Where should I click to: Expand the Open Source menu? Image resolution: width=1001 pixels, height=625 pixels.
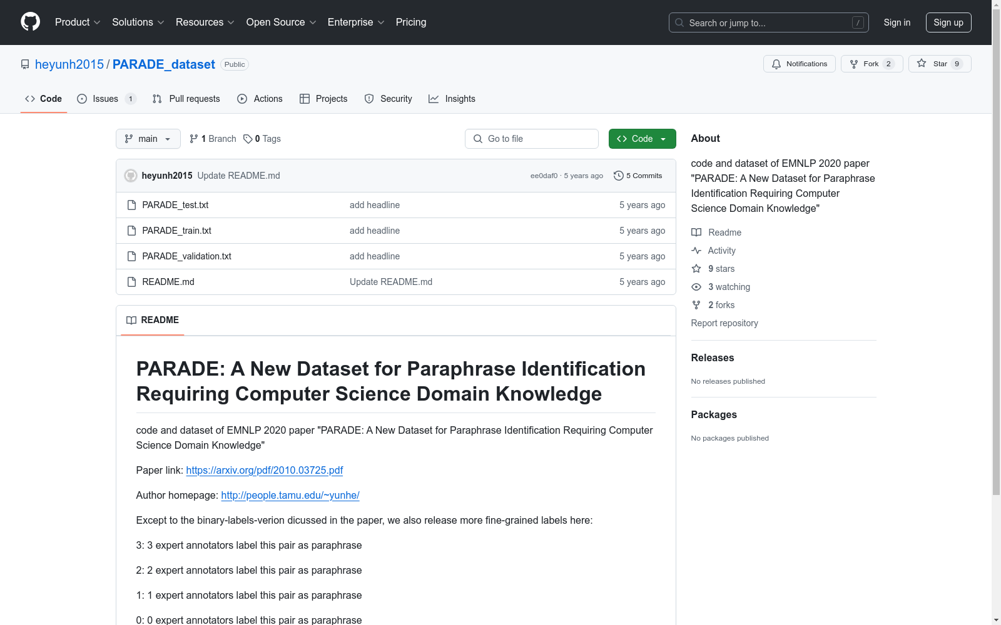click(x=282, y=22)
